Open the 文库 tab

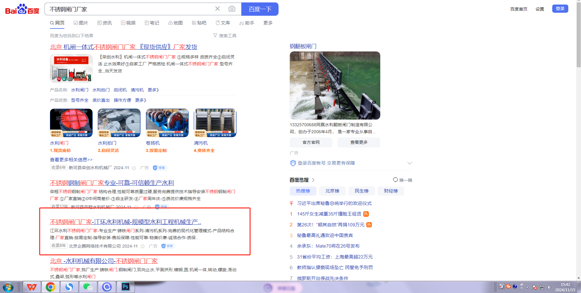click(223, 23)
